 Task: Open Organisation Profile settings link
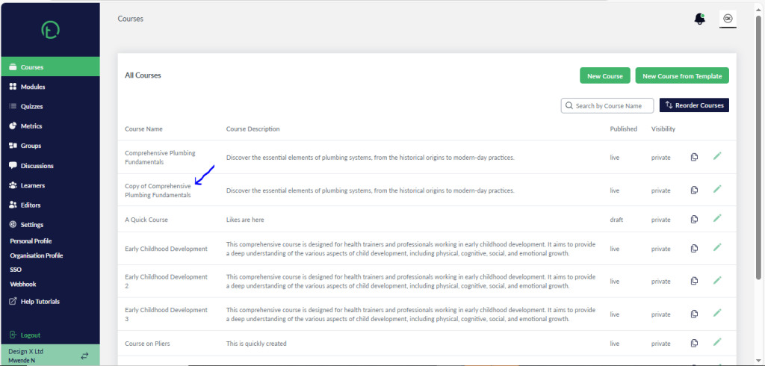click(x=36, y=255)
